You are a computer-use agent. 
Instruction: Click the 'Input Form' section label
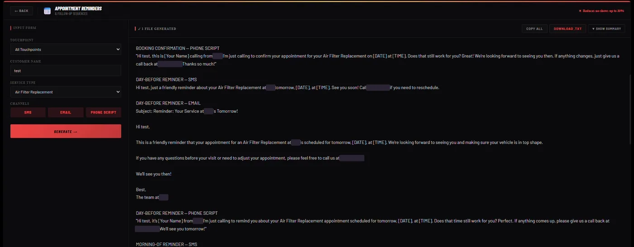pos(24,28)
